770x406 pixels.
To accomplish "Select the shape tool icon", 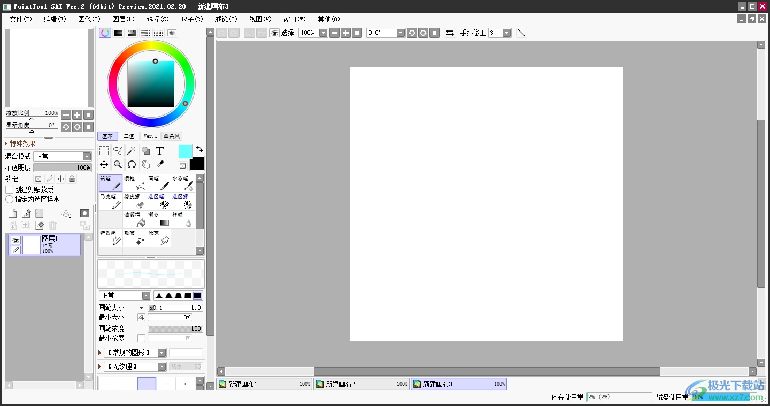I will coord(145,151).
